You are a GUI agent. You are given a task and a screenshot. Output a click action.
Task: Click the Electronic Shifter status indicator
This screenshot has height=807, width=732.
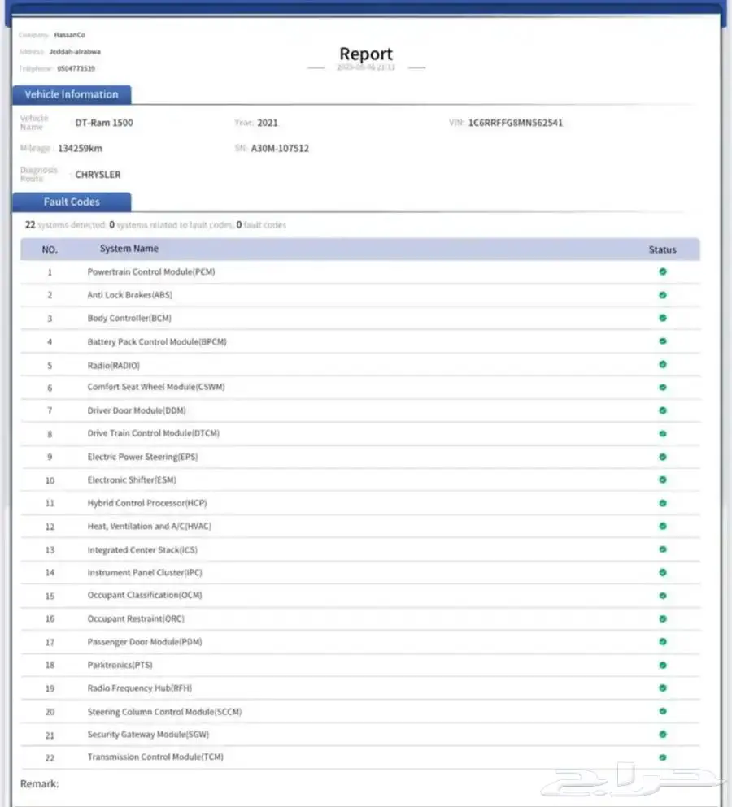pos(662,479)
